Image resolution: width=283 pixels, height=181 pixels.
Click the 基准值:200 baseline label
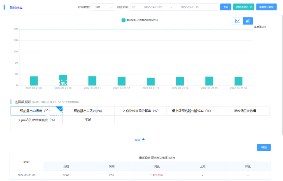260,27
